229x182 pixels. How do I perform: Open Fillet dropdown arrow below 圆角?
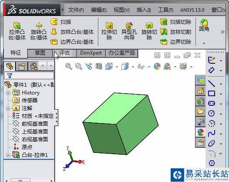click(204, 43)
